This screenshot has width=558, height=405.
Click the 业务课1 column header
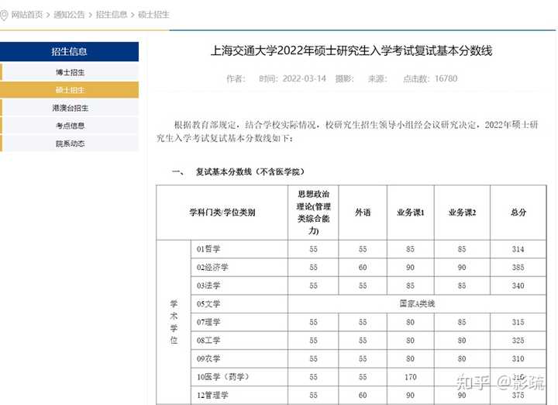pyautogui.click(x=410, y=213)
